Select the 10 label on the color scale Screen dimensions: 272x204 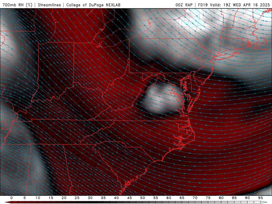tap(38, 198)
